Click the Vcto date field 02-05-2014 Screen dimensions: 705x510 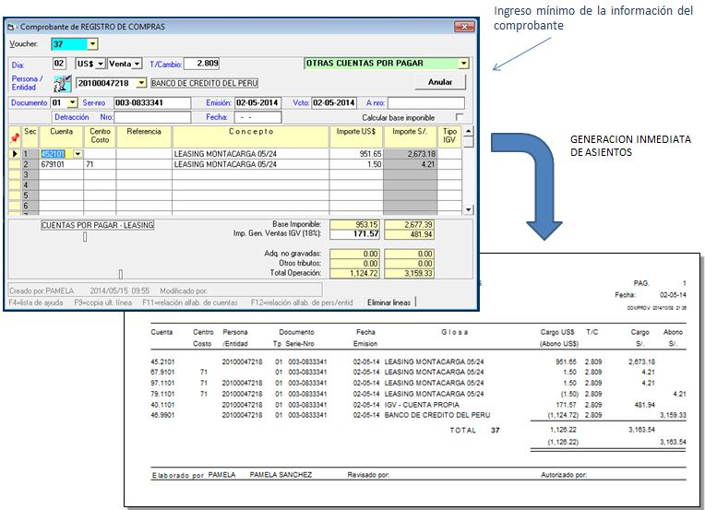click(334, 103)
